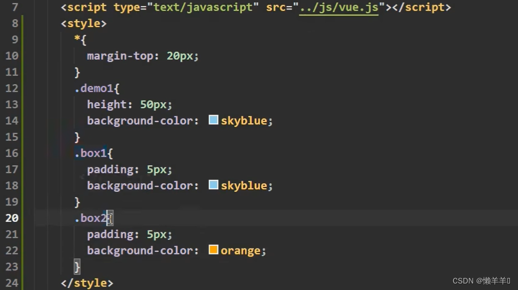Click the closing /style tag
Image resolution: width=518 pixels, height=290 pixels.
coord(87,283)
